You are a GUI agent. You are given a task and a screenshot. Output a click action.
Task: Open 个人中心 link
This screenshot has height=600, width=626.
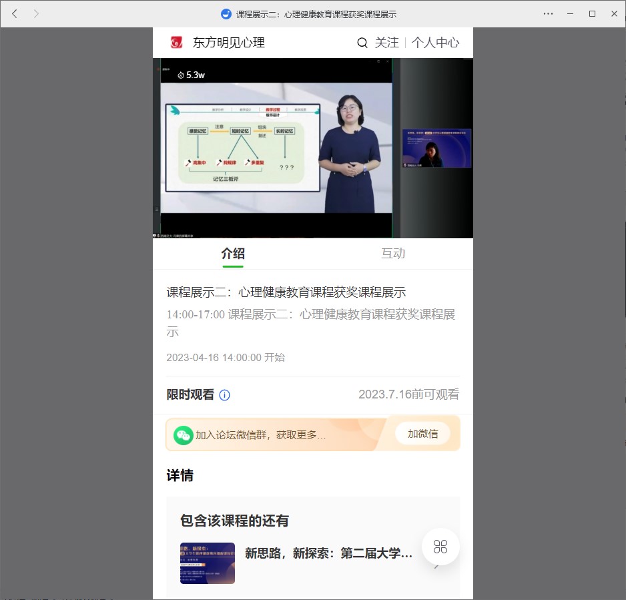[x=435, y=43]
